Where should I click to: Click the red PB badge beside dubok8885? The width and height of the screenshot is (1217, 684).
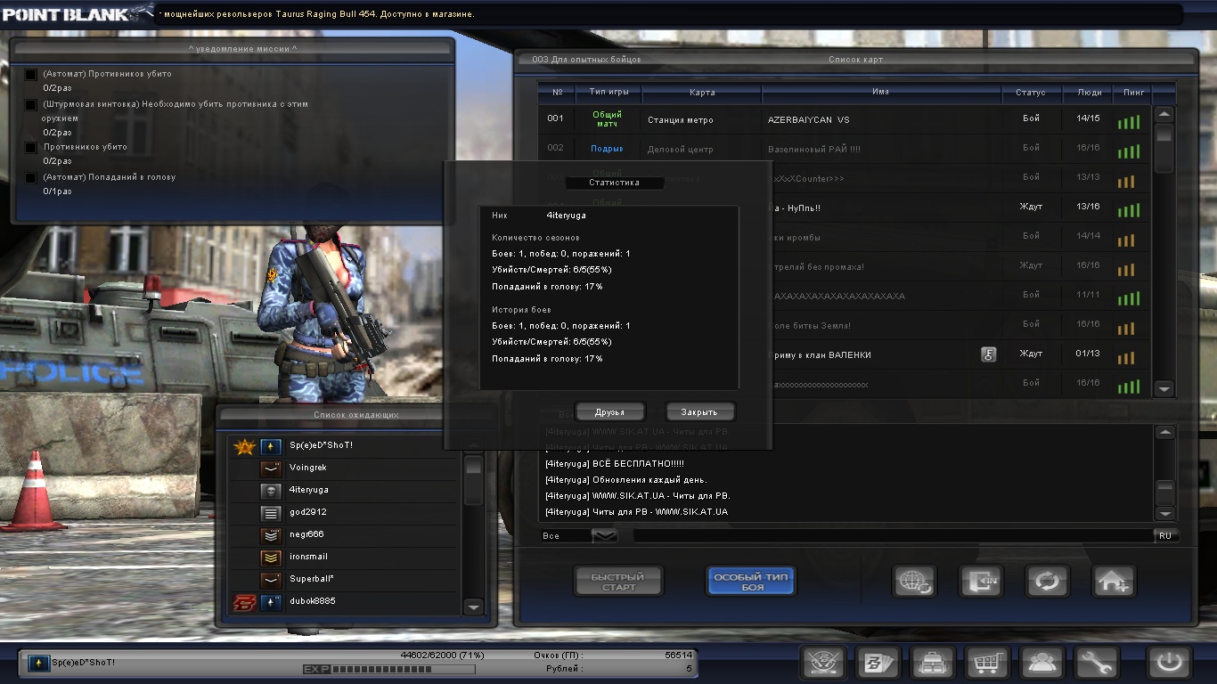244,602
